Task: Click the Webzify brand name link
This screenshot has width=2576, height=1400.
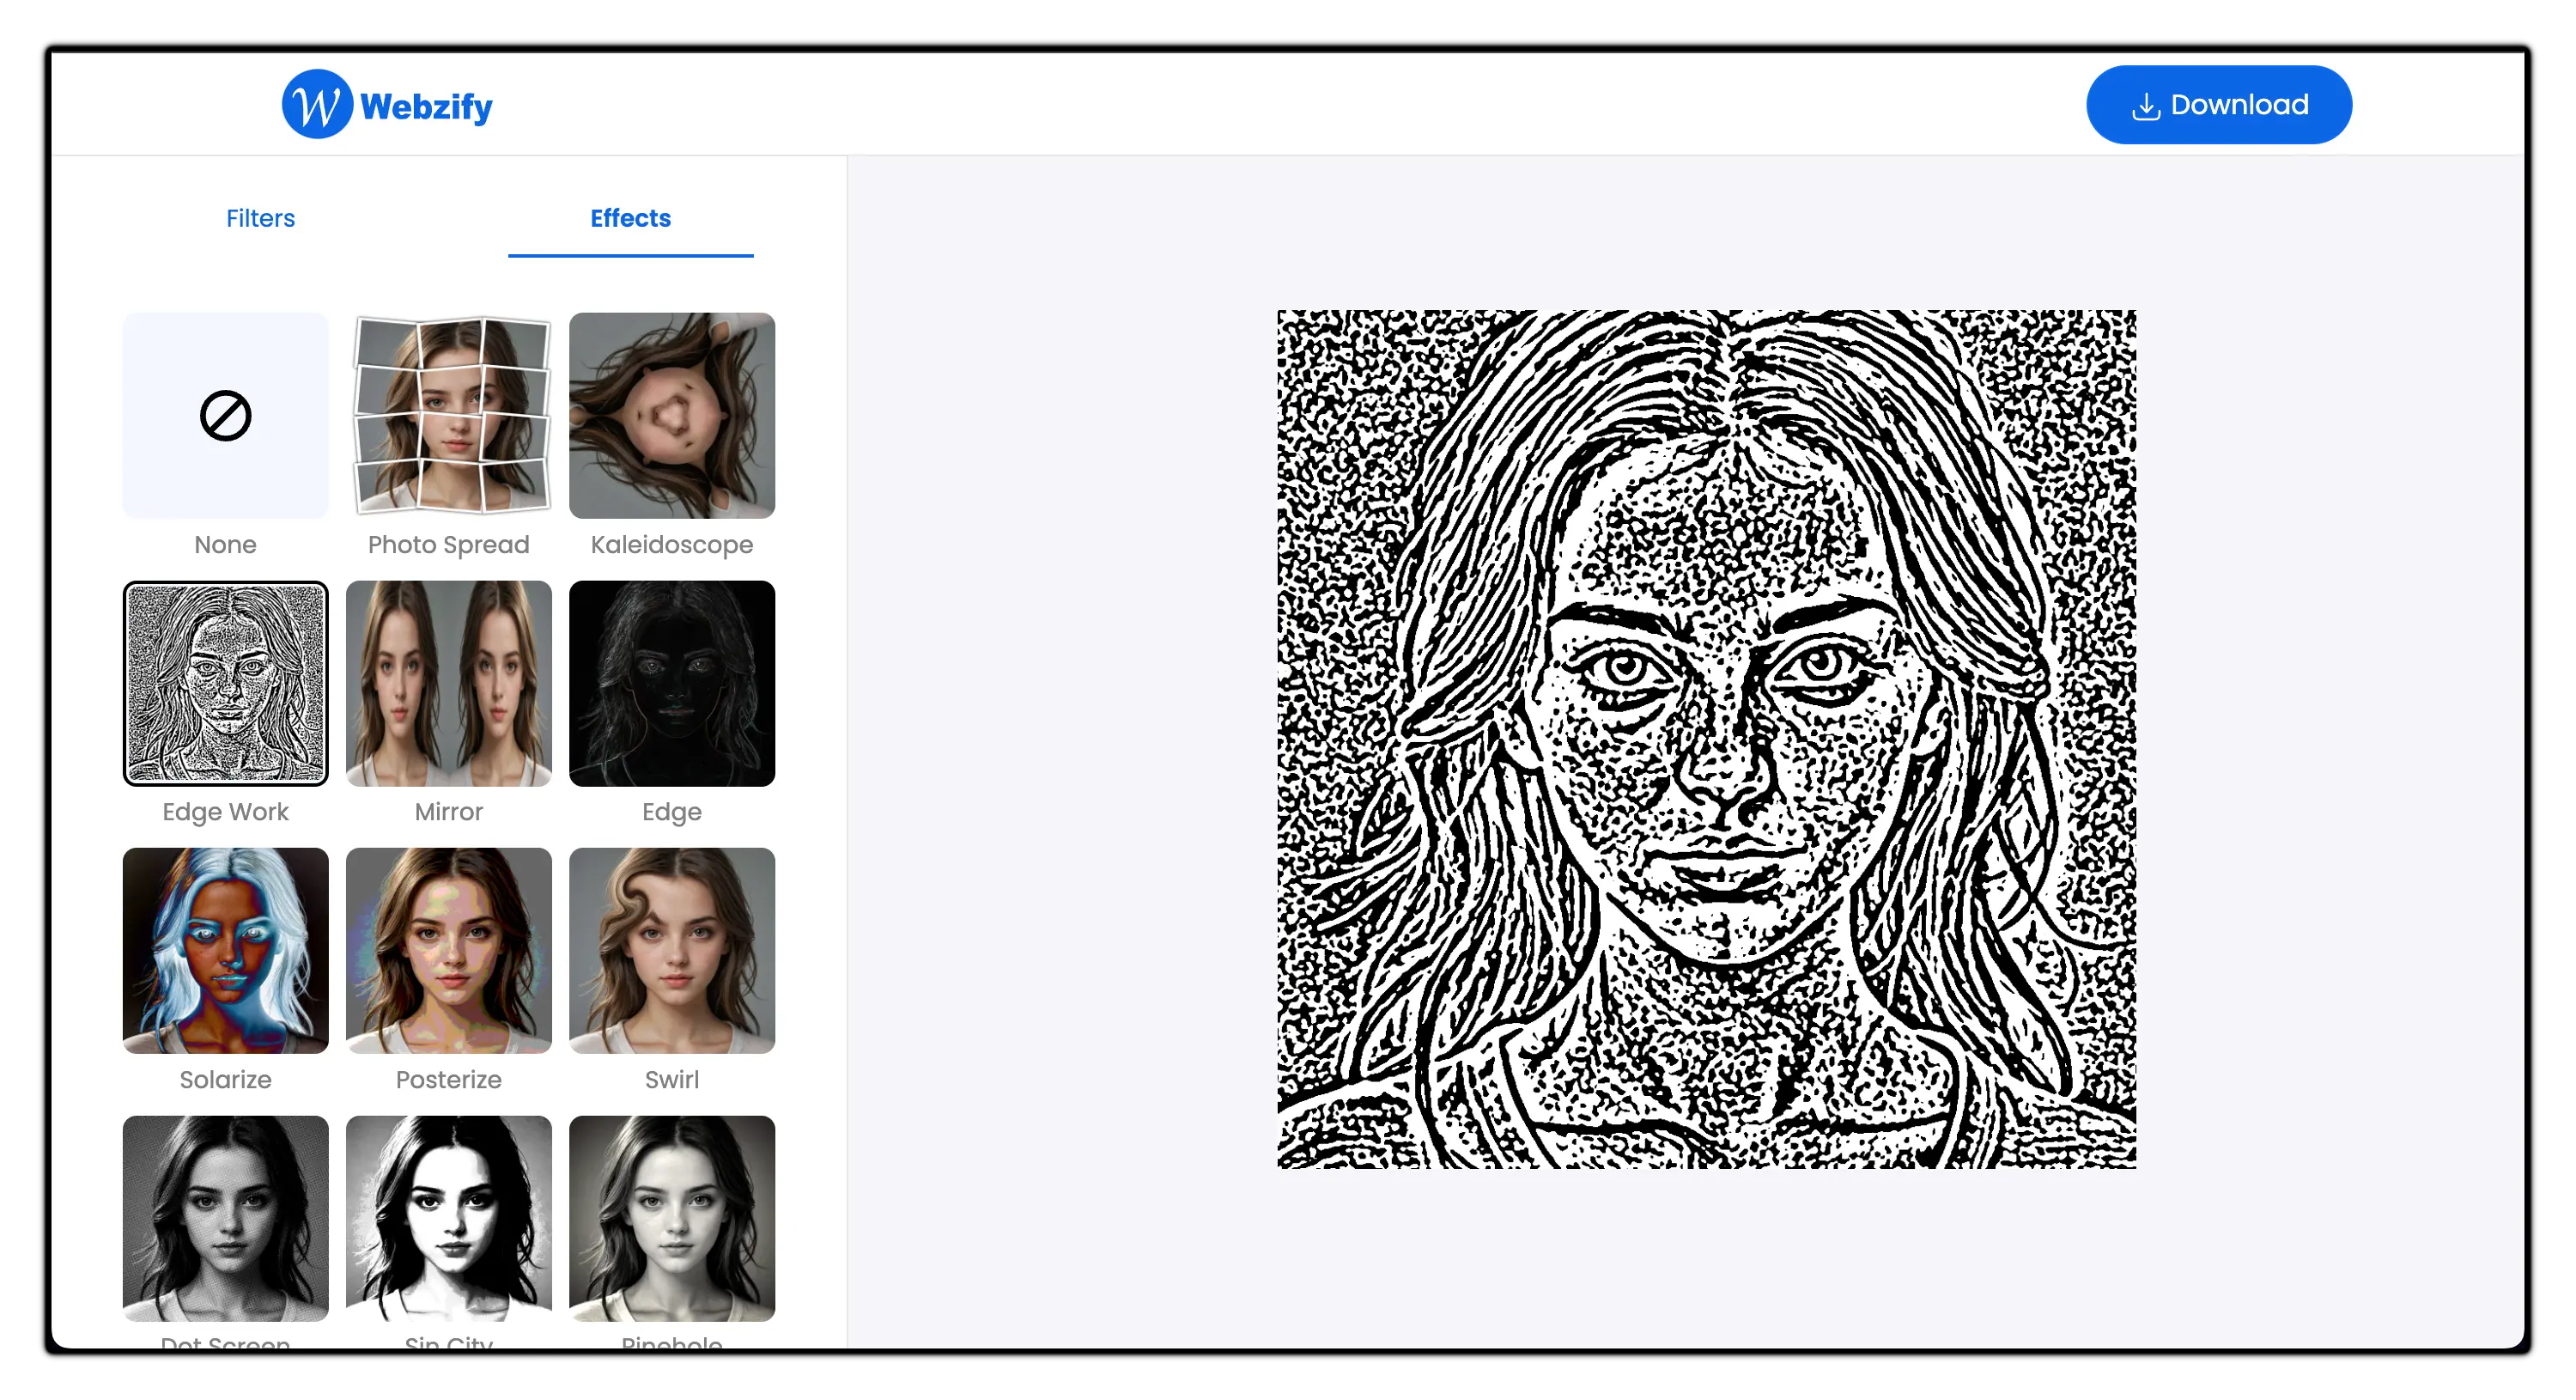Action: [x=426, y=106]
